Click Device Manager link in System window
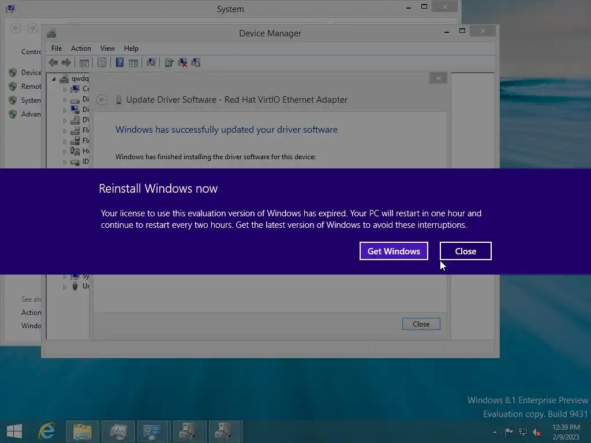This screenshot has height=443, width=591. 31,72
